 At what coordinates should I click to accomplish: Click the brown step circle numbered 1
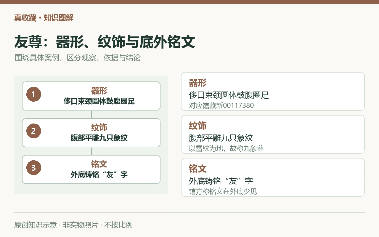33,94
